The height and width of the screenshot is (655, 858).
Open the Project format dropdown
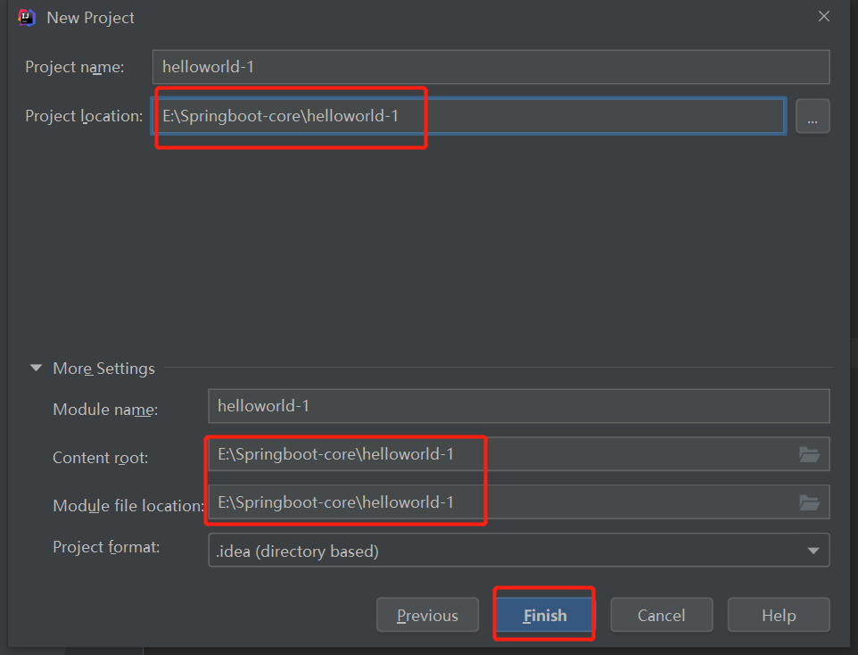click(519, 551)
